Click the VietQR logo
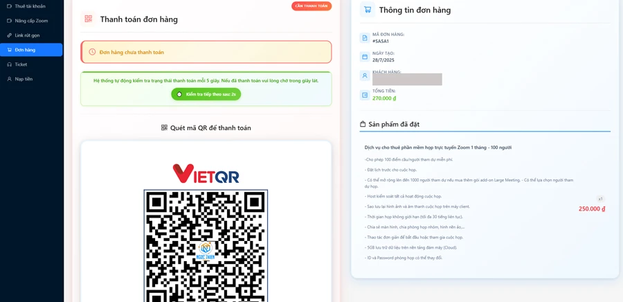The height and width of the screenshot is (302, 623). coord(206,174)
